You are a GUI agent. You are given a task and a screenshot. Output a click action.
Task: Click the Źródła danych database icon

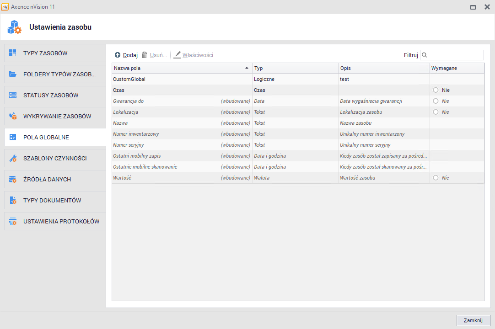tap(13, 179)
